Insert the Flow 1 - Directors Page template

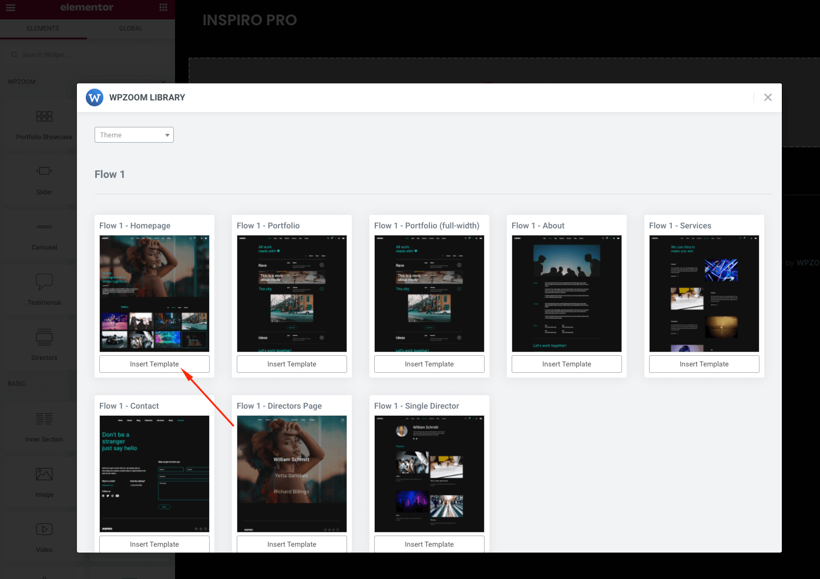click(x=292, y=544)
